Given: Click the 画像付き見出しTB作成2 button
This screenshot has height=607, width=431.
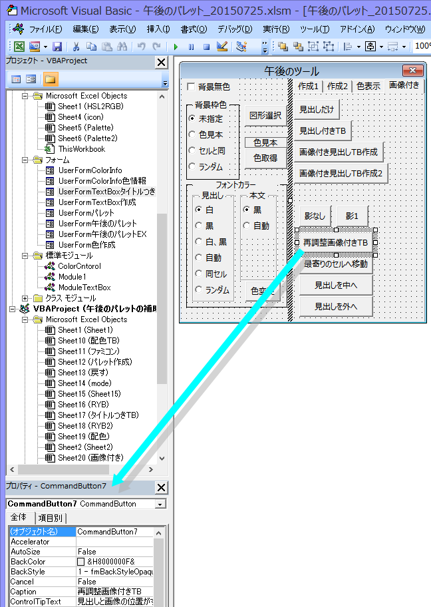Looking at the screenshot, I should 341,173.
